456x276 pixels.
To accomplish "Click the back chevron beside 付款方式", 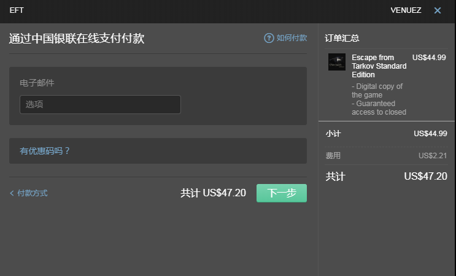I will point(12,193).
